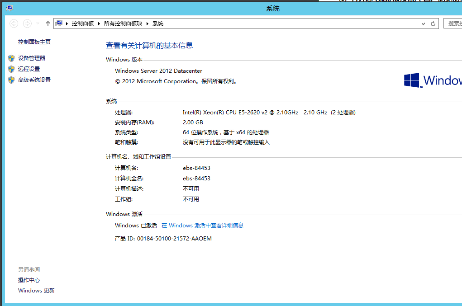Go up one level with Up arrow
462x306 pixels.
[48, 24]
